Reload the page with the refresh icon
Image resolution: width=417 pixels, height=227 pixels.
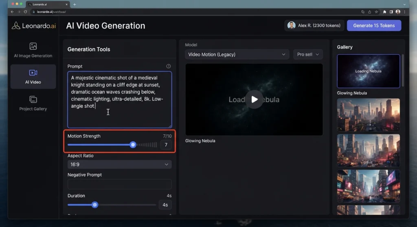[26, 12]
